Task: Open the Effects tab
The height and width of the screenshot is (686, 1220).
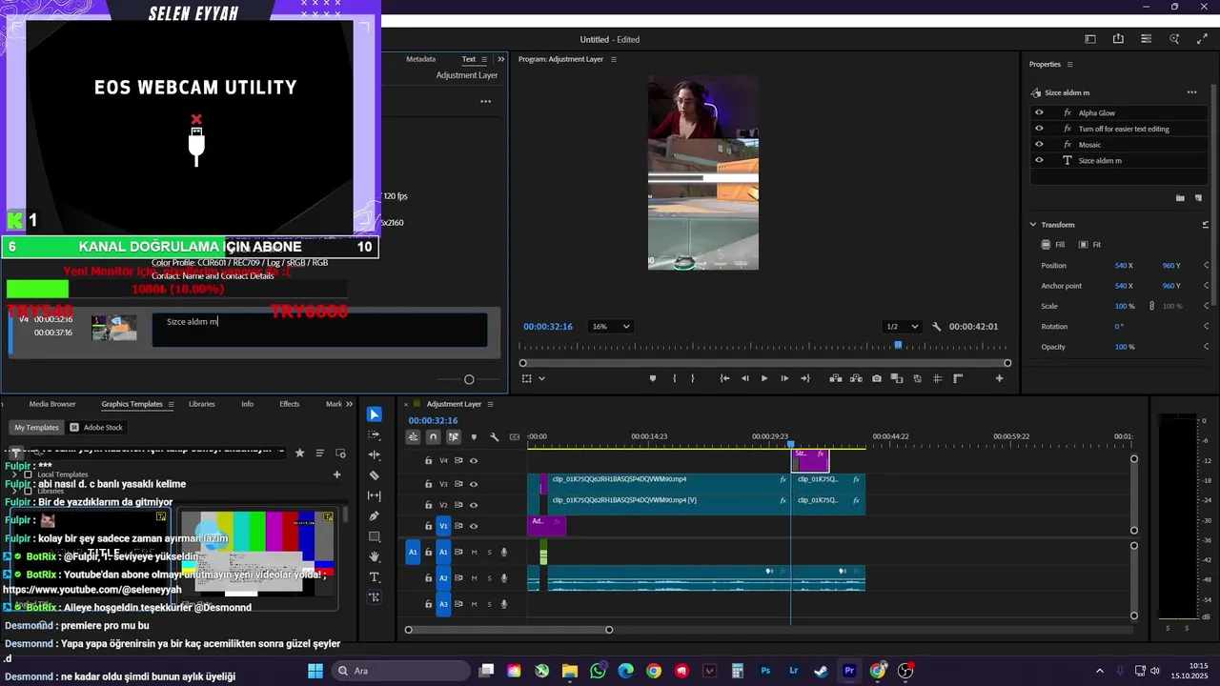Action: click(289, 404)
